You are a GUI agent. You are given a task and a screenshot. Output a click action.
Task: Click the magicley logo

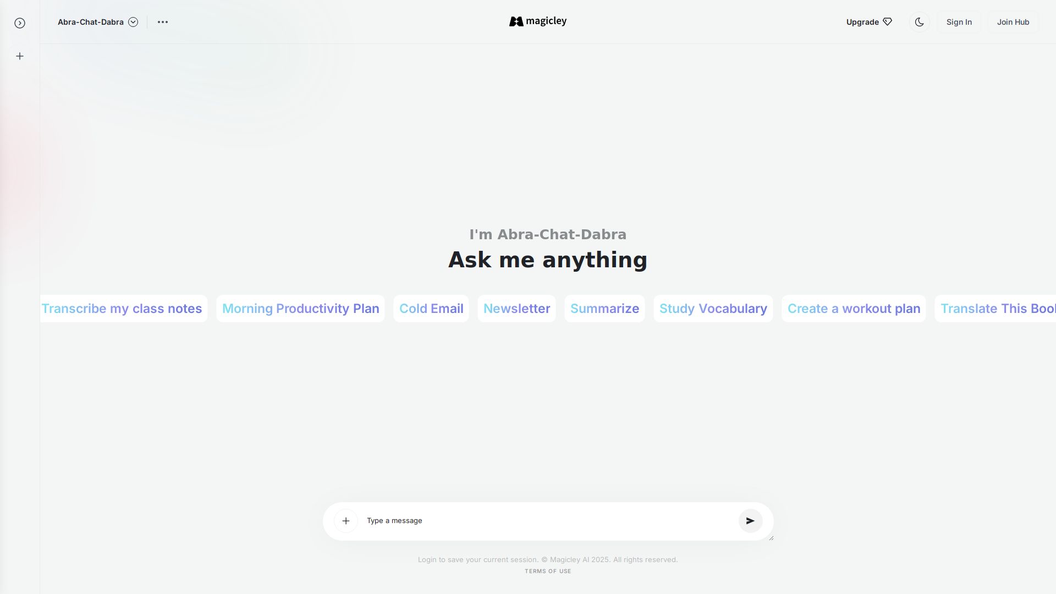[x=537, y=21]
